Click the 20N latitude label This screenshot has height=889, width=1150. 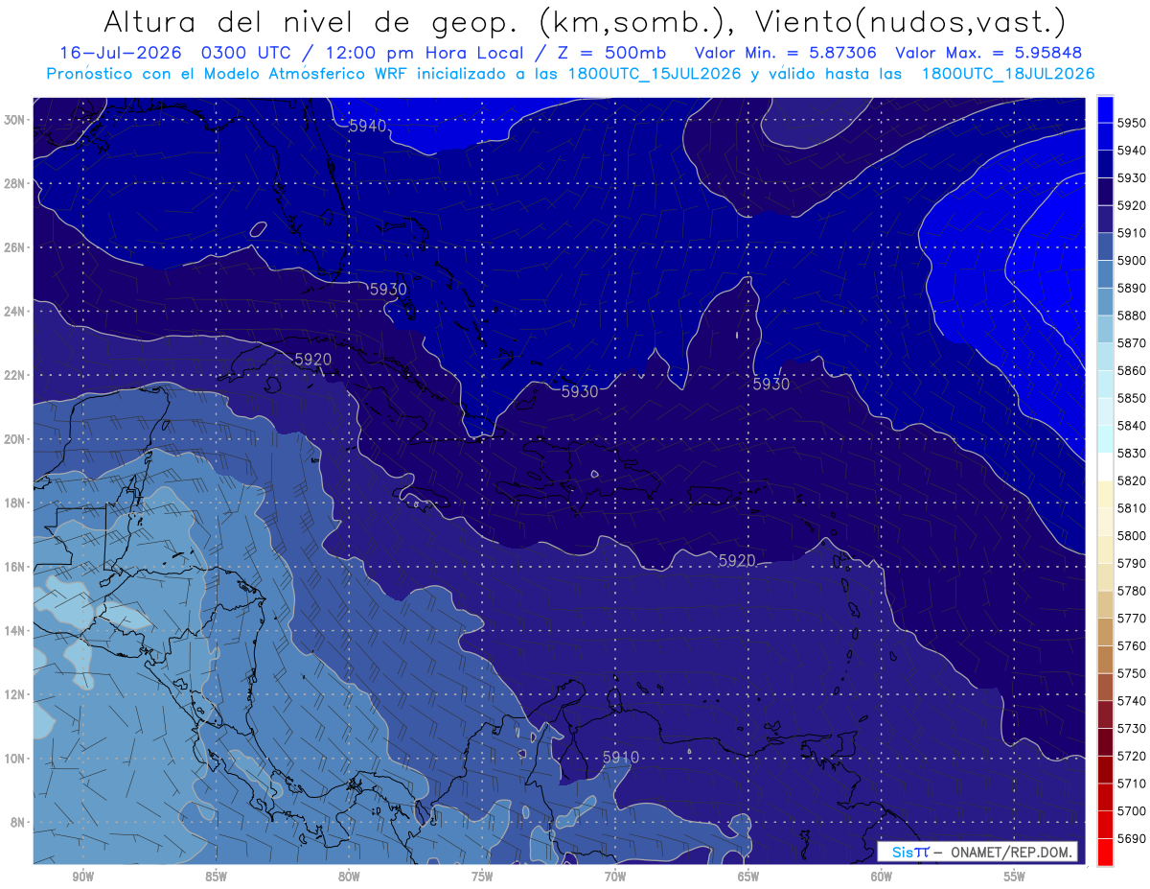[16, 439]
